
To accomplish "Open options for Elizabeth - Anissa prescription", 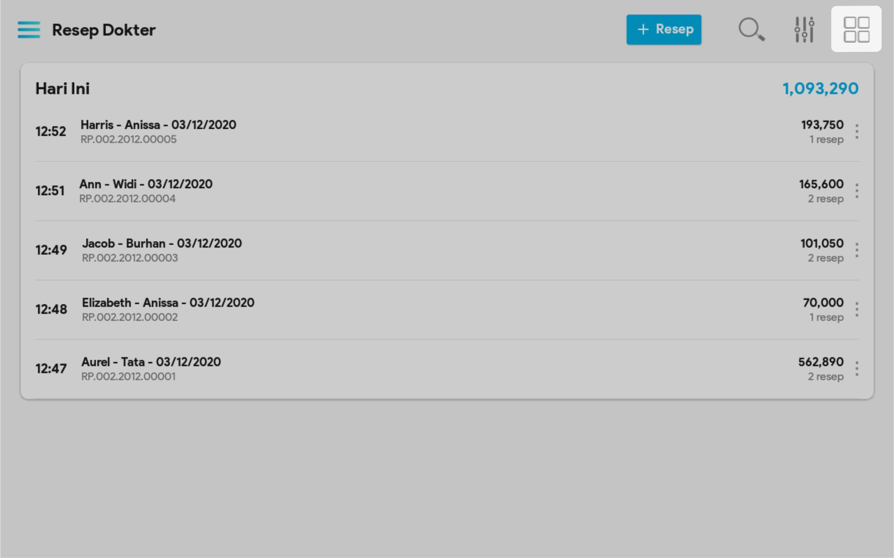I will tap(857, 309).
